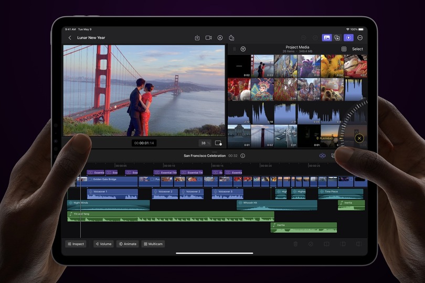Open the browser filter icon
The height and width of the screenshot is (283, 425).
point(243,49)
